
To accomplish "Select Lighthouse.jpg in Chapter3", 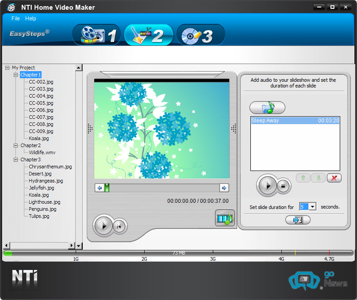I will (x=45, y=202).
